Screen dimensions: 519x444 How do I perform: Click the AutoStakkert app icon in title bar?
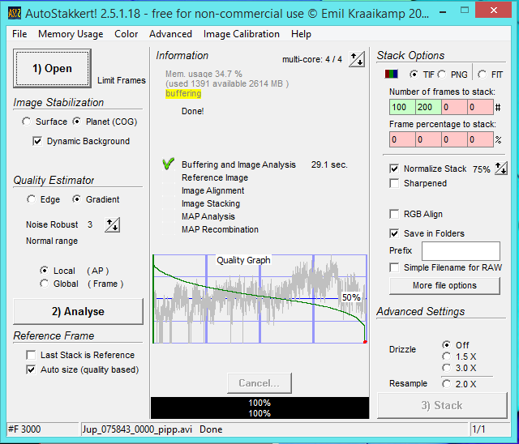(x=15, y=14)
